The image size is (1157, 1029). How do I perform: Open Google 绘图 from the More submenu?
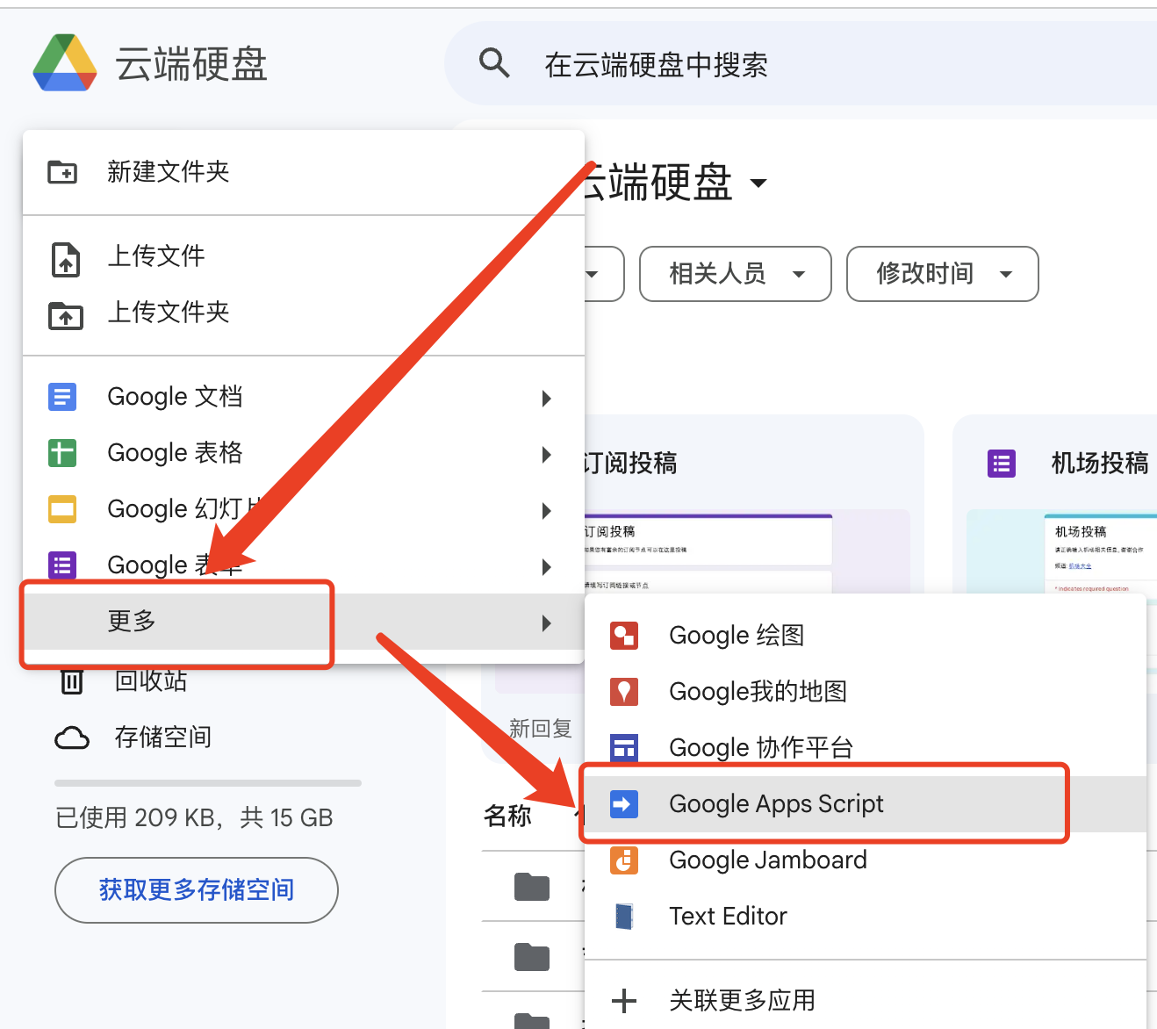click(737, 635)
